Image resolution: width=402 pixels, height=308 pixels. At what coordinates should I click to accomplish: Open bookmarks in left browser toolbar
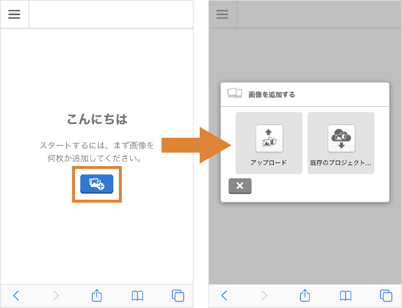[137, 296]
